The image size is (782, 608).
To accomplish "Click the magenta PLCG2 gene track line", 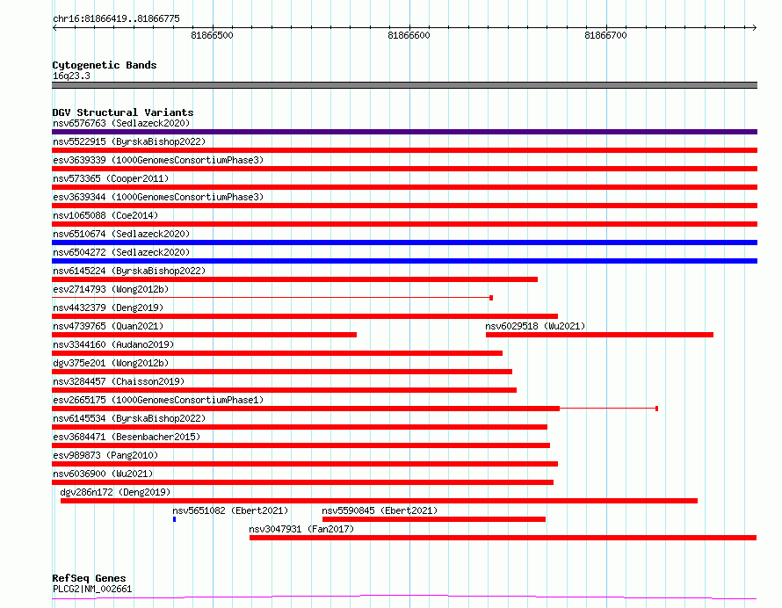I will 404,597.
